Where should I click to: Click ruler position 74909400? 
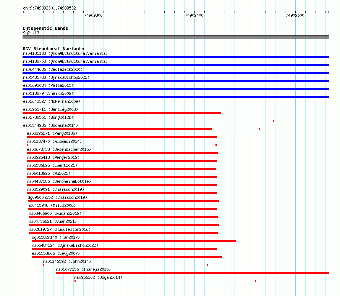[194, 15]
